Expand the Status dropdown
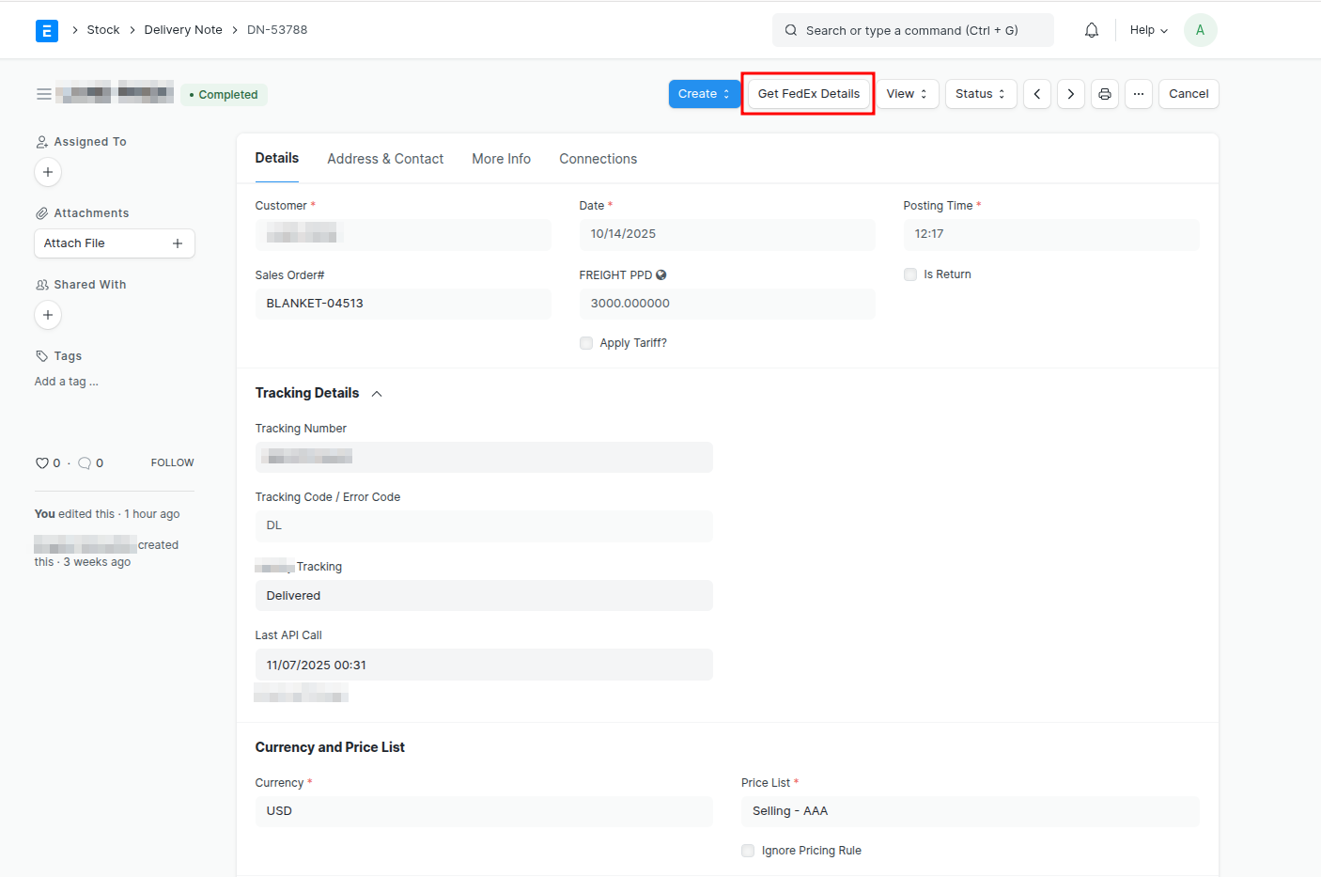Image resolution: width=1321 pixels, height=877 pixels. 980,94
